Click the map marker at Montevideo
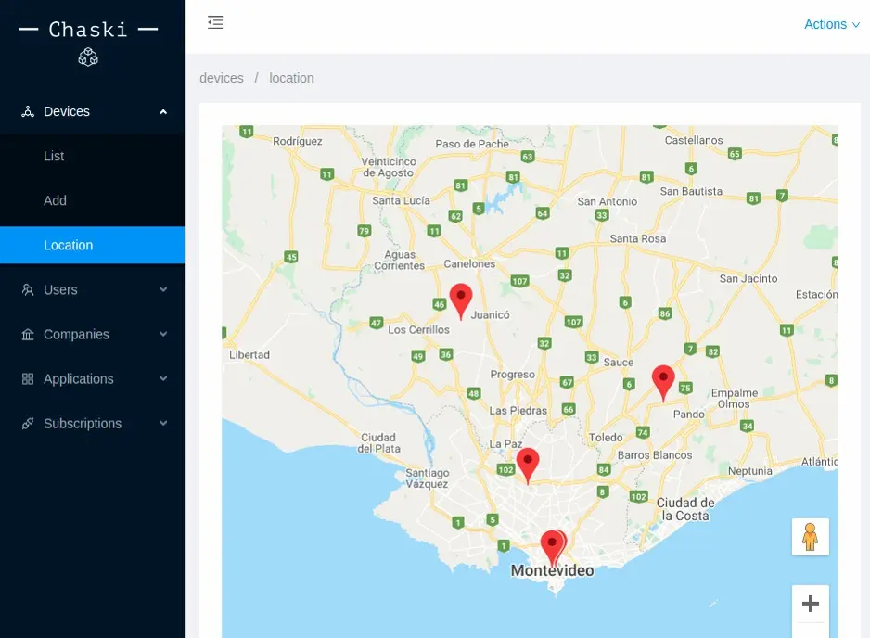This screenshot has height=638, width=870. pyautogui.click(x=553, y=546)
